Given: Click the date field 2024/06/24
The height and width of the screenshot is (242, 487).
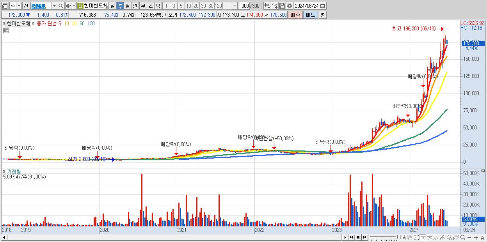Looking at the screenshot, I should [x=306, y=6].
